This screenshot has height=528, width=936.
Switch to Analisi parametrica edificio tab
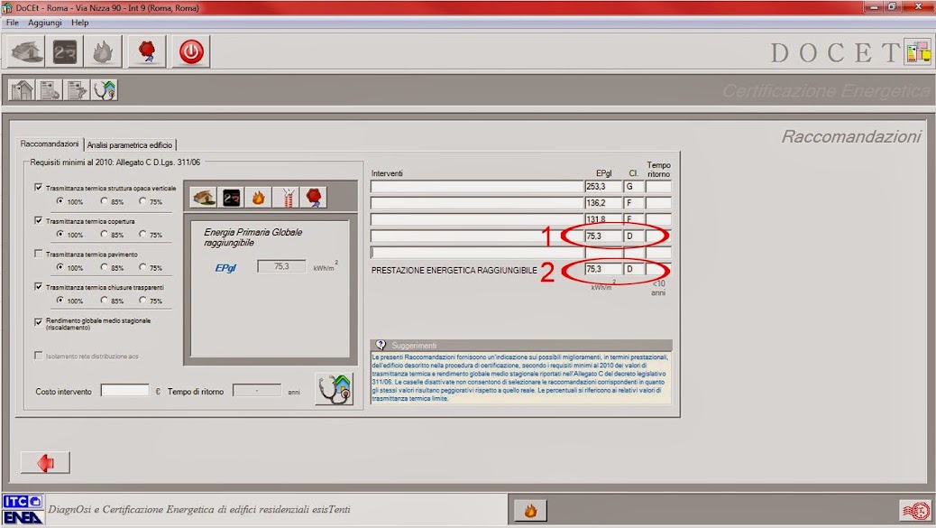(x=130, y=145)
